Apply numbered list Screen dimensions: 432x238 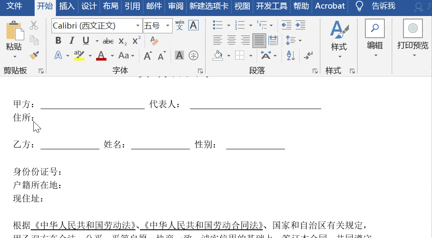point(240,25)
